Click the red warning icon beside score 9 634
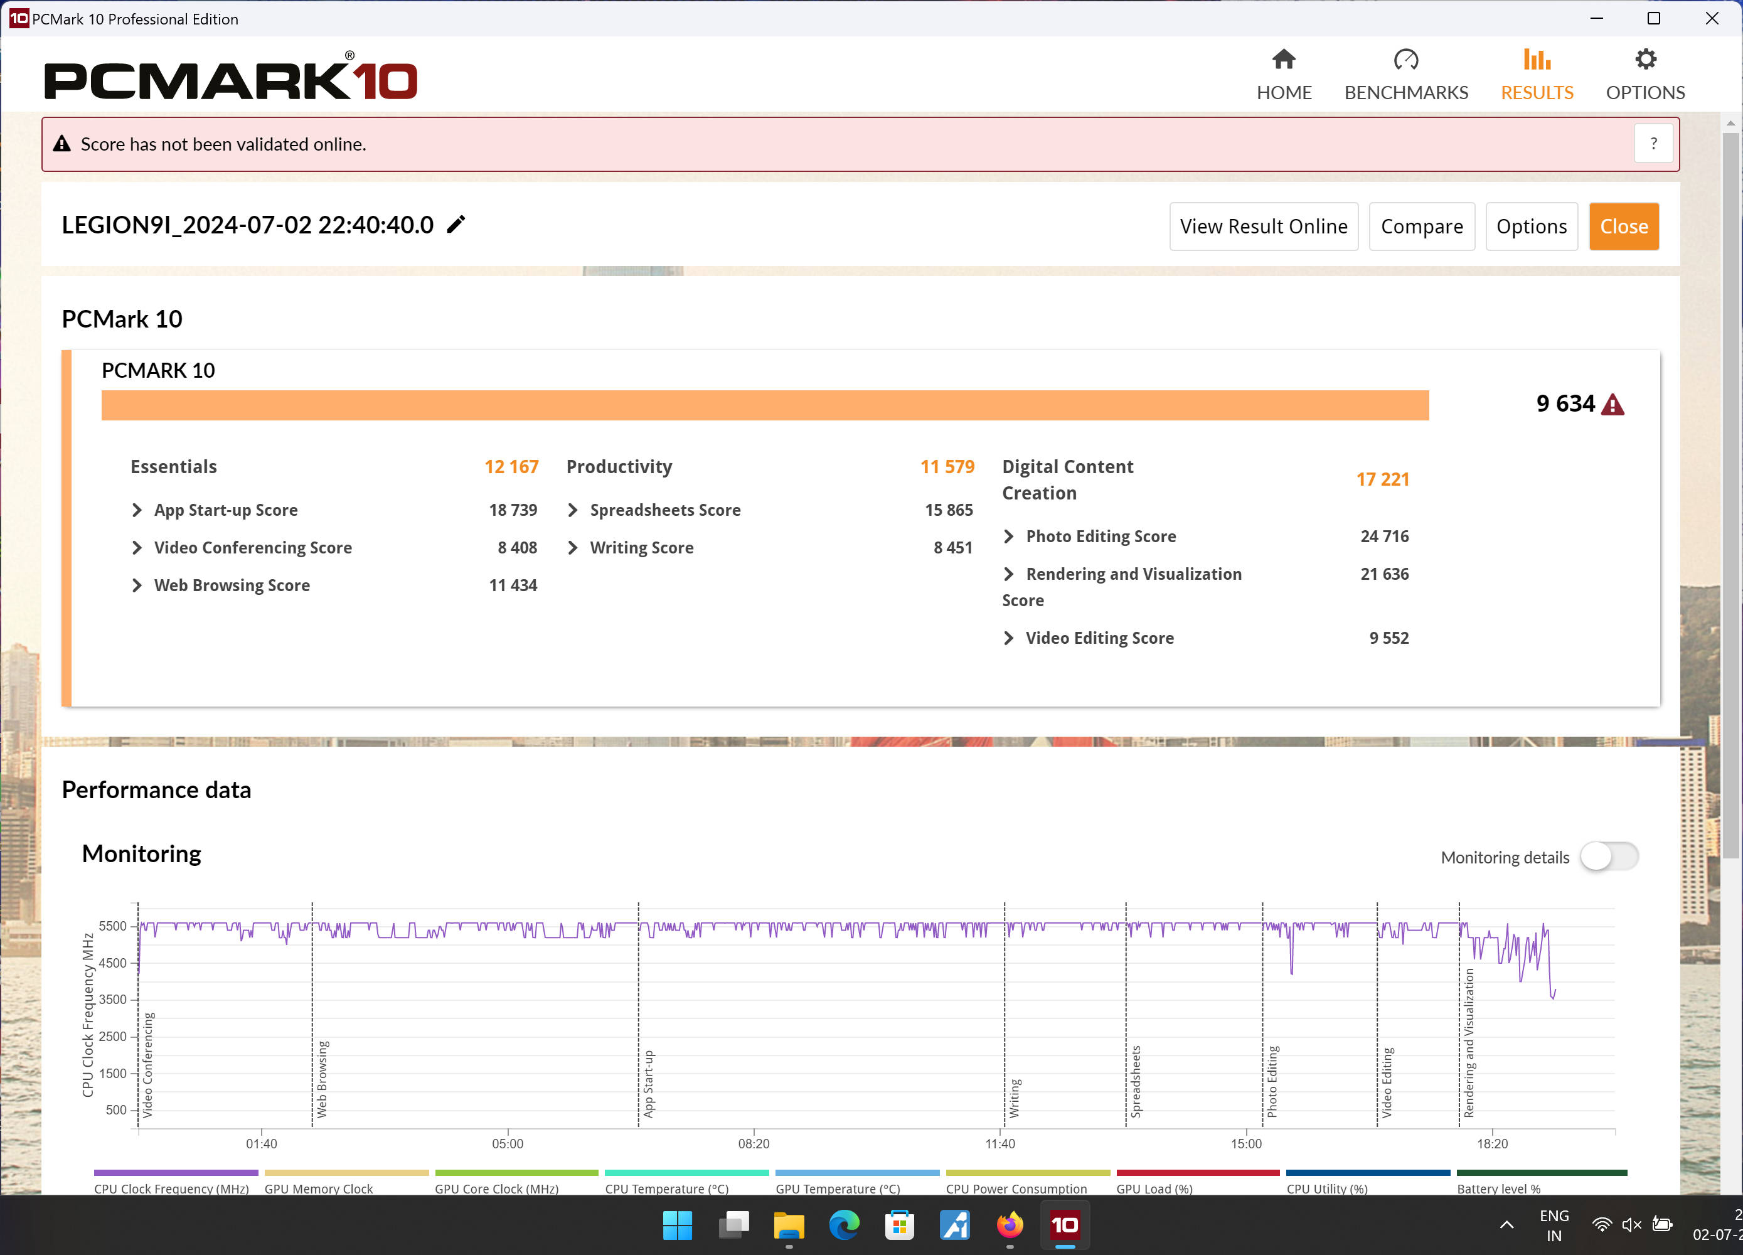1743x1255 pixels. coord(1612,405)
